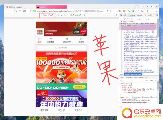Open the aliyun script src link in DOM
This screenshot has width=163, height=120.
coord(139,33)
